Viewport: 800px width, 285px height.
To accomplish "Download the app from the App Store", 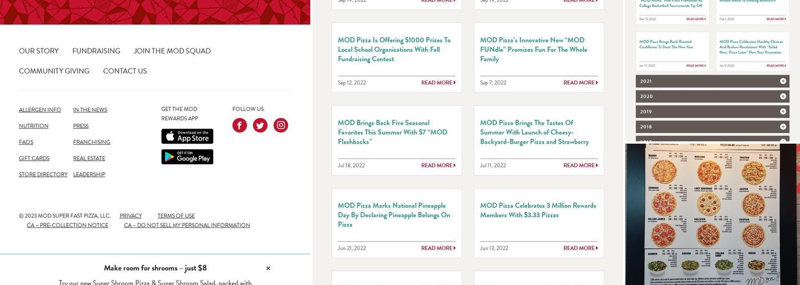I will click(x=187, y=136).
